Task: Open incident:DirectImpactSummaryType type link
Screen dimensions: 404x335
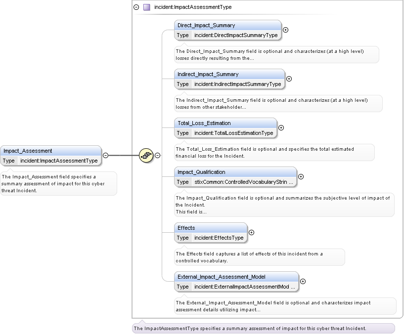Action: coord(235,35)
